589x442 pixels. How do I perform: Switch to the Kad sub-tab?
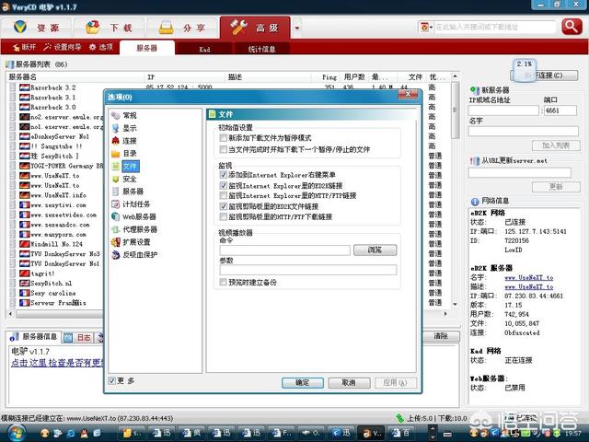tap(204, 49)
